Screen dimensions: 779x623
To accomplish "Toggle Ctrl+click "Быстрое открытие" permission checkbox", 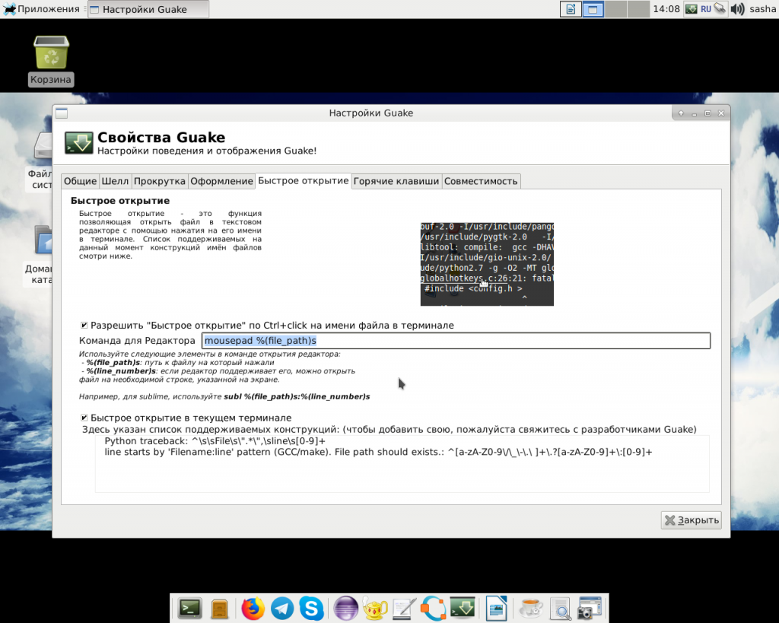I will click(84, 326).
